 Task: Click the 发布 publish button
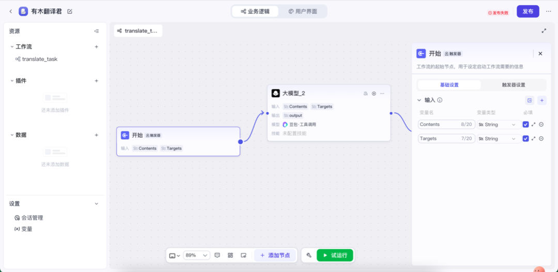click(x=528, y=11)
